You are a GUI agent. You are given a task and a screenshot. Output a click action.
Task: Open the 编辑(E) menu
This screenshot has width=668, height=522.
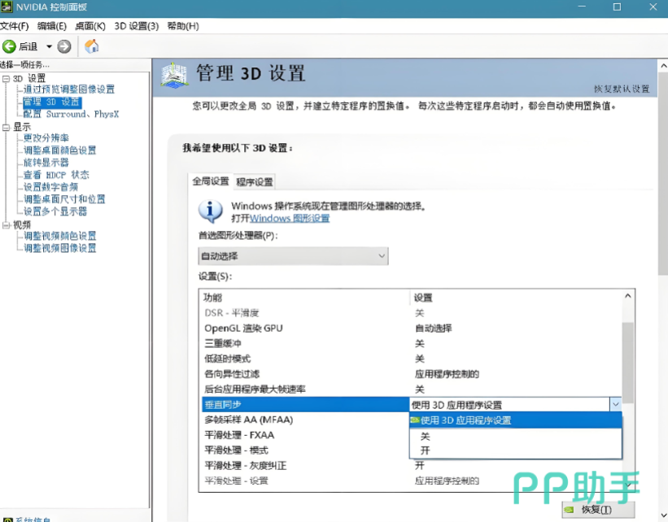52,26
